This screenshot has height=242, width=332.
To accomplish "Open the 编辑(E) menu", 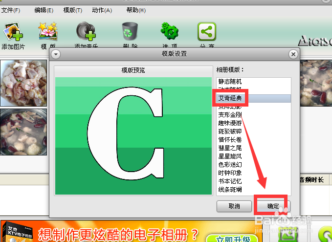I will pos(44,10).
